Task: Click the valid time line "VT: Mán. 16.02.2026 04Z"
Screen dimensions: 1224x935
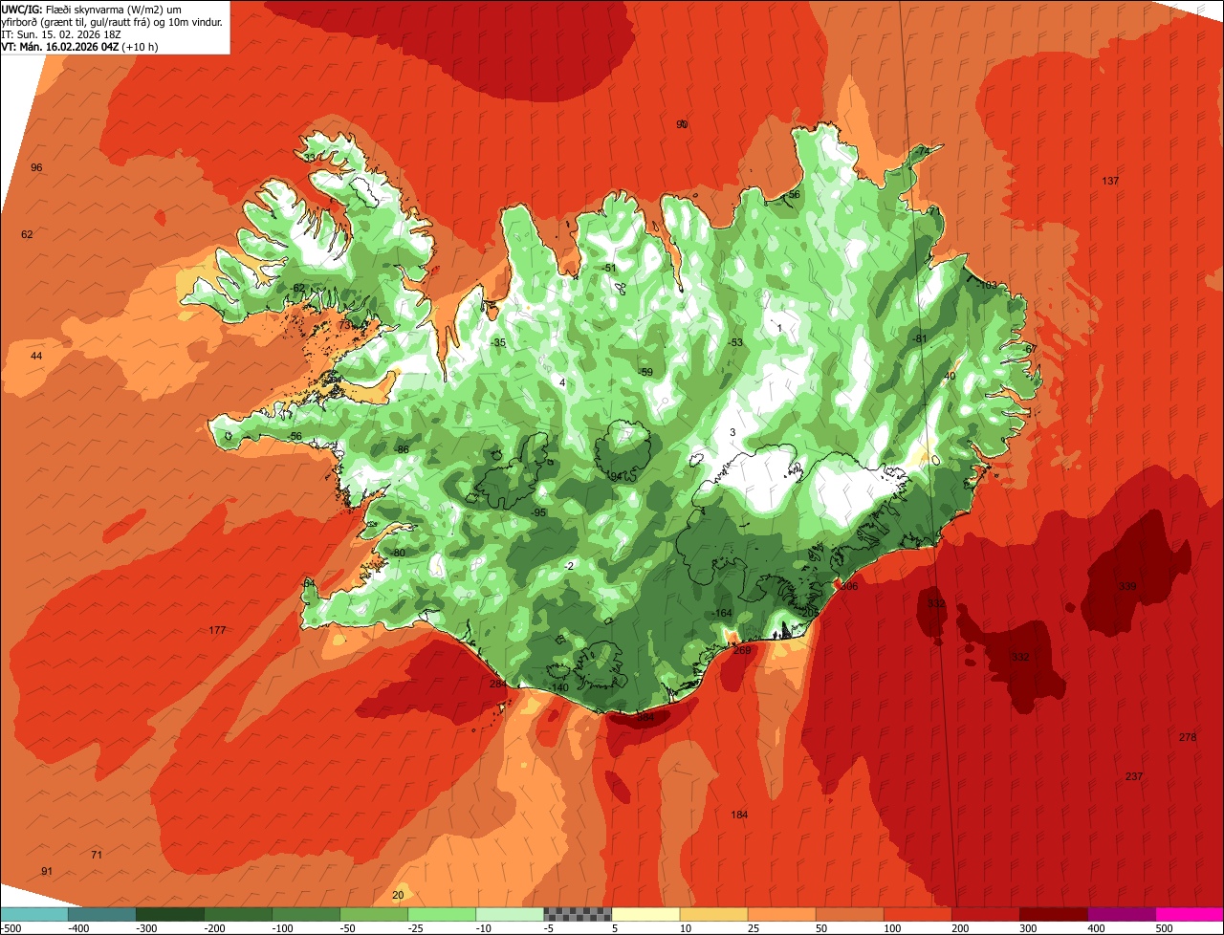Action: tap(79, 46)
